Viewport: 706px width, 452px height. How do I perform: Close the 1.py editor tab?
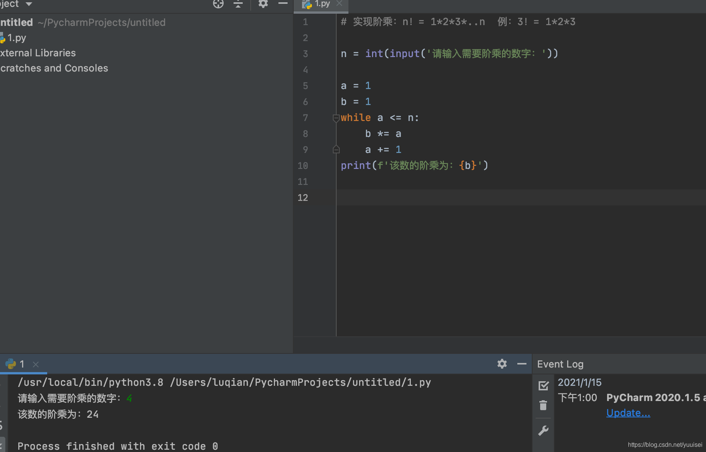(339, 3)
